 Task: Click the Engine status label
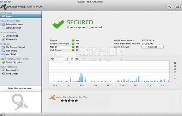click(x=53, y=40)
